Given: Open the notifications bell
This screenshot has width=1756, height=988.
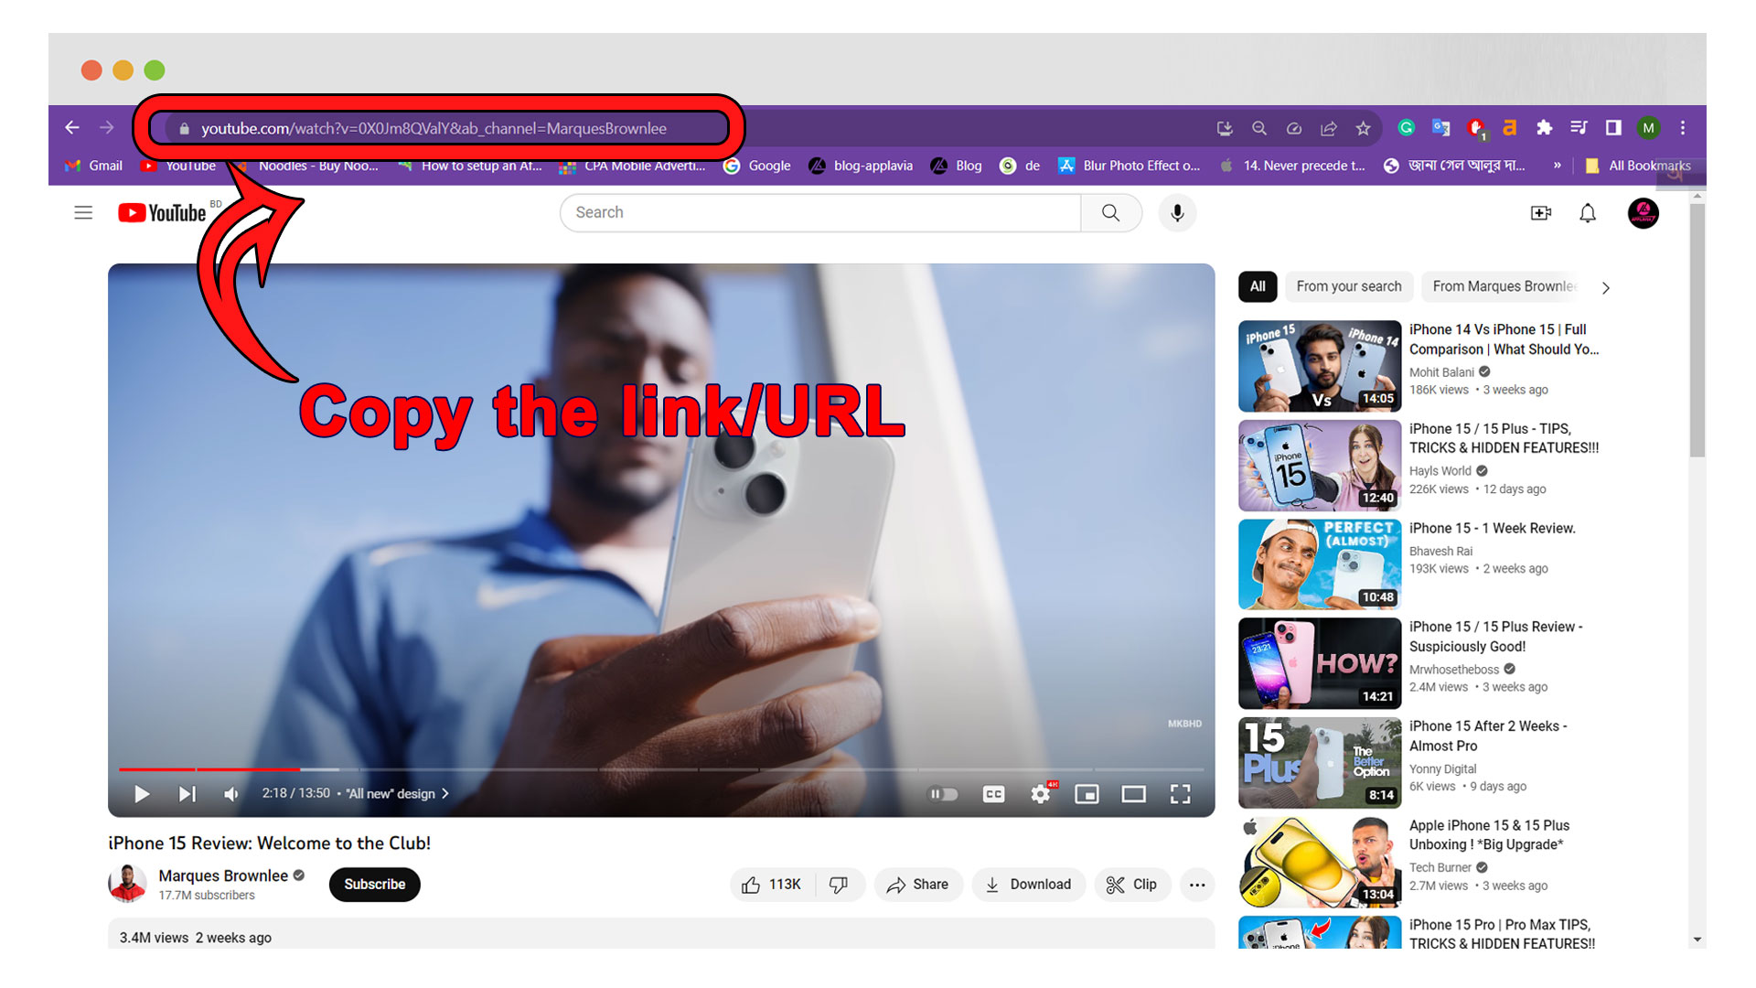Looking at the screenshot, I should pyautogui.click(x=1588, y=213).
